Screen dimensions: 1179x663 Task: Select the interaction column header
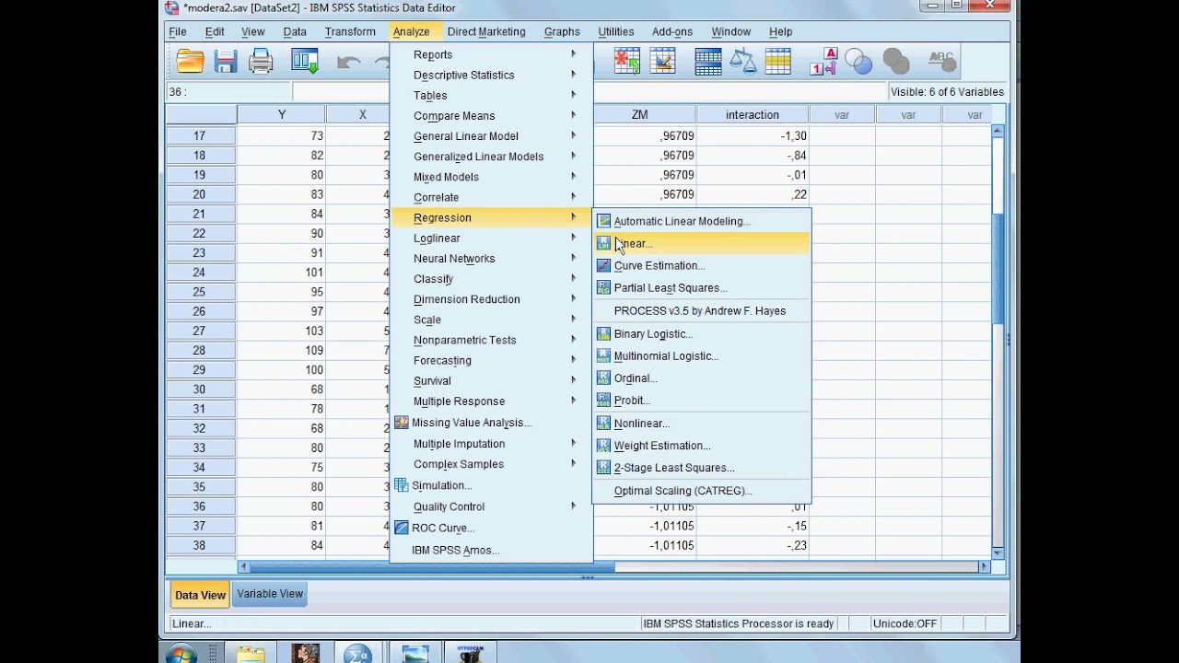[x=753, y=115]
